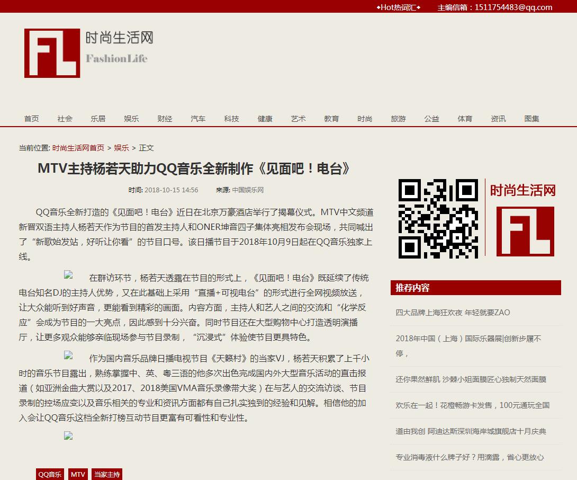Click broken image icon above the QQ音乐 tag

pos(68,436)
